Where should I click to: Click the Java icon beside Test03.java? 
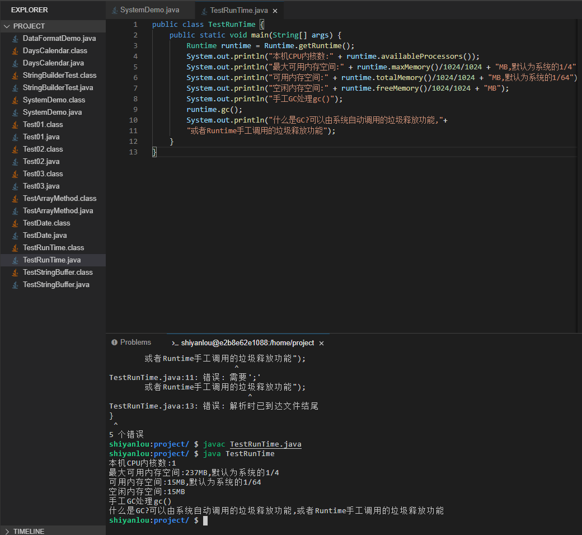tap(15, 186)
